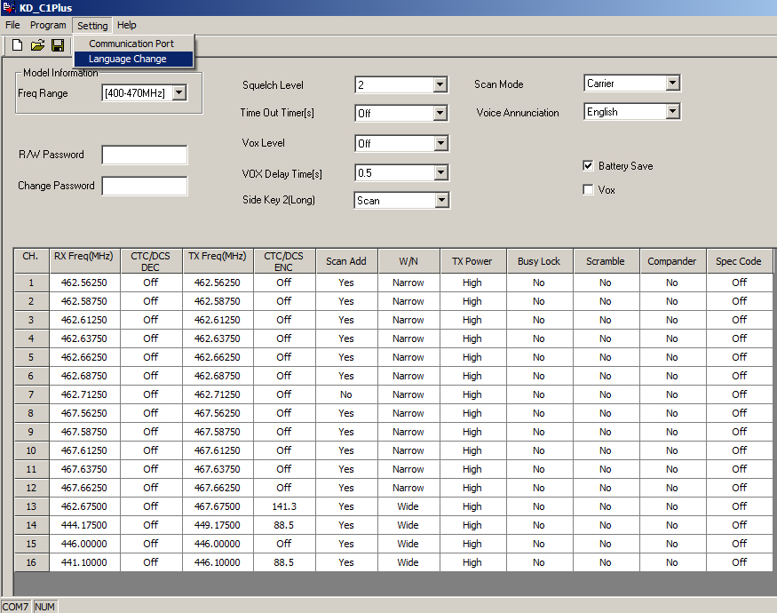The width and height of the screenshot is (777, 613).
Task: Expand the Squelch Level combo box
Action: (440, 85)
